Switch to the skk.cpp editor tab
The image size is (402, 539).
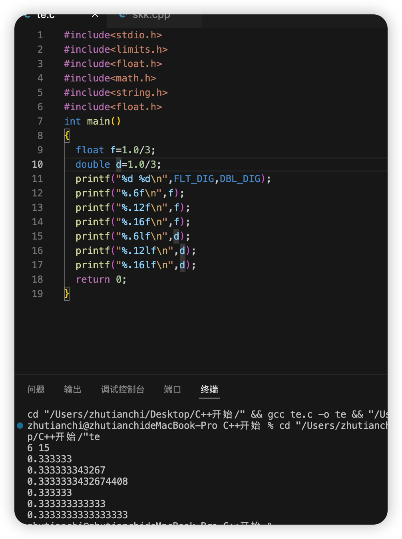coord(151,16)
